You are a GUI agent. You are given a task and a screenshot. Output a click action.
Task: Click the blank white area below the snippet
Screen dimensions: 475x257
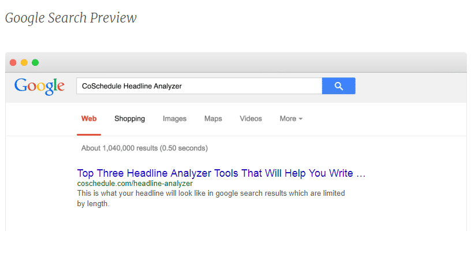tap(231, 222)
